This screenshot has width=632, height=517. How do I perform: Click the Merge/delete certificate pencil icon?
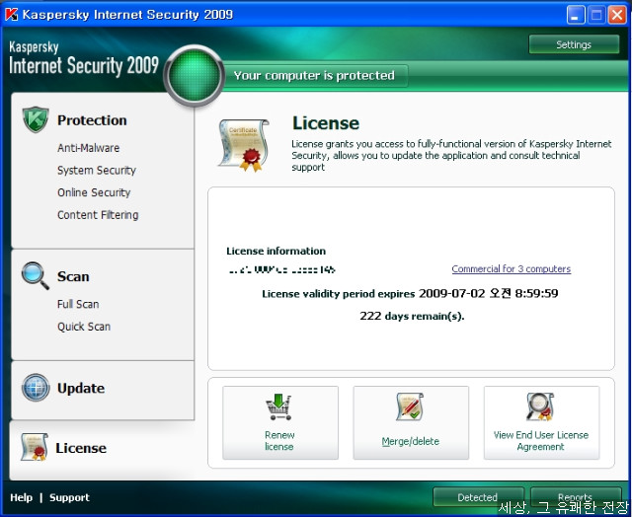(410, 406)
